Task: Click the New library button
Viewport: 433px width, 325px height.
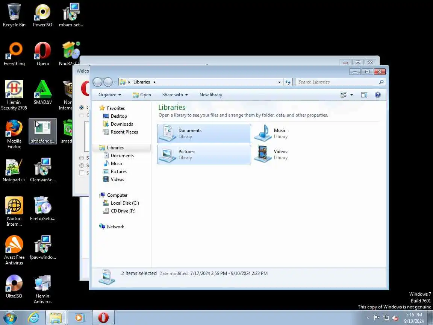Action: 211,95
